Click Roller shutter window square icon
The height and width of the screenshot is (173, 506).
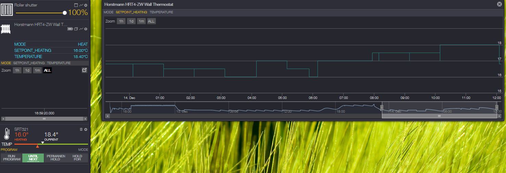pyautogui.click(x=76, y=5)
